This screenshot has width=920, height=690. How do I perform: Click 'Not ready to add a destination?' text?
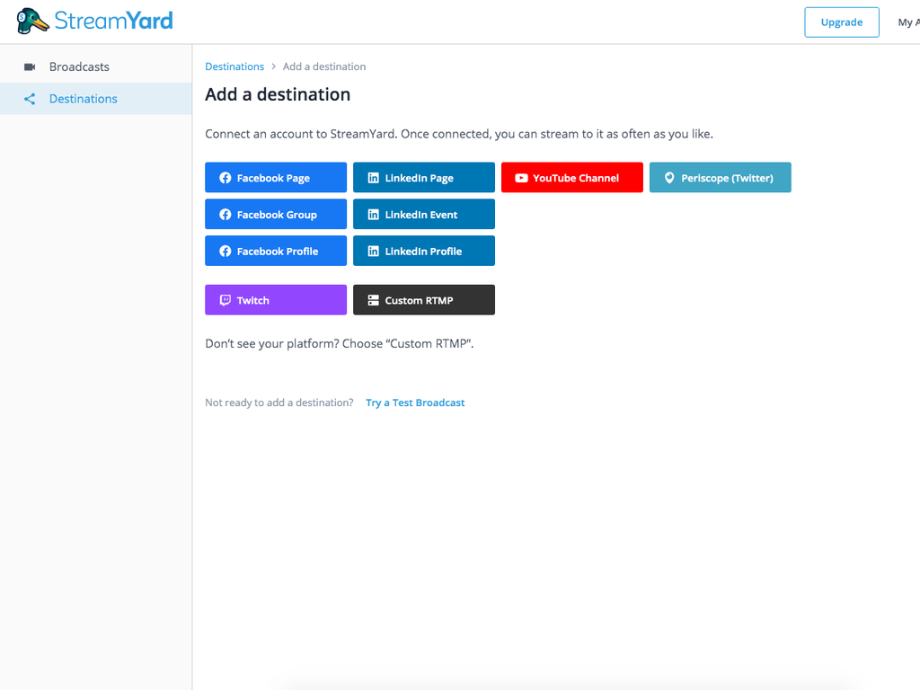coord(279,402)
